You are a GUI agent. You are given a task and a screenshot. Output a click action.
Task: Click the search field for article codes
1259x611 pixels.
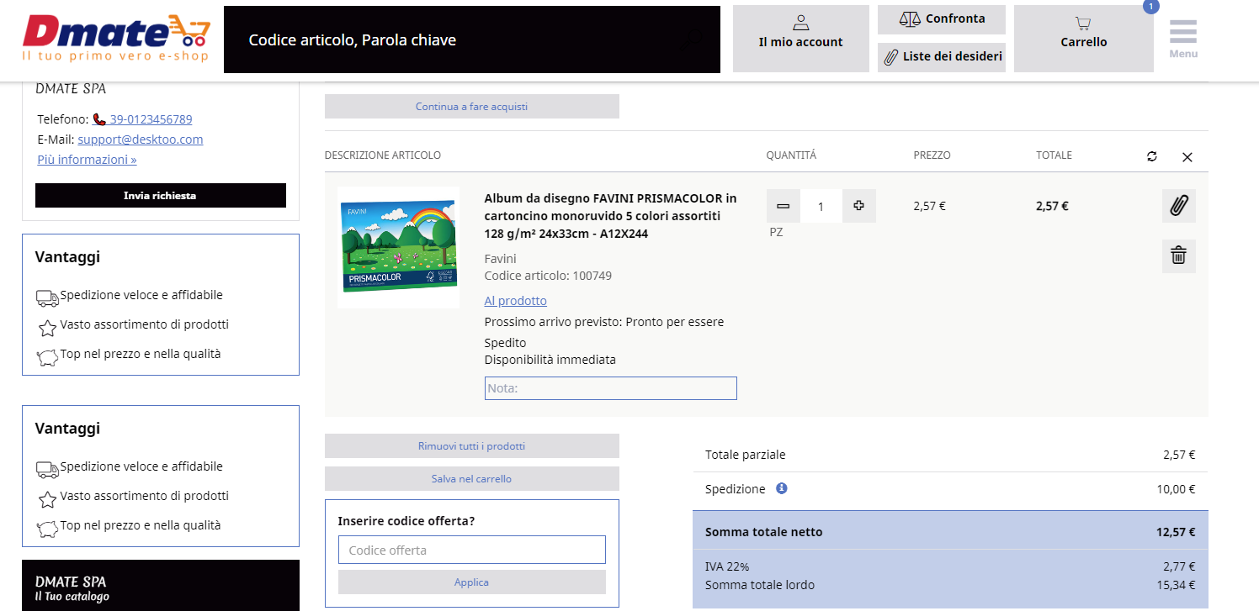point(472,40)
